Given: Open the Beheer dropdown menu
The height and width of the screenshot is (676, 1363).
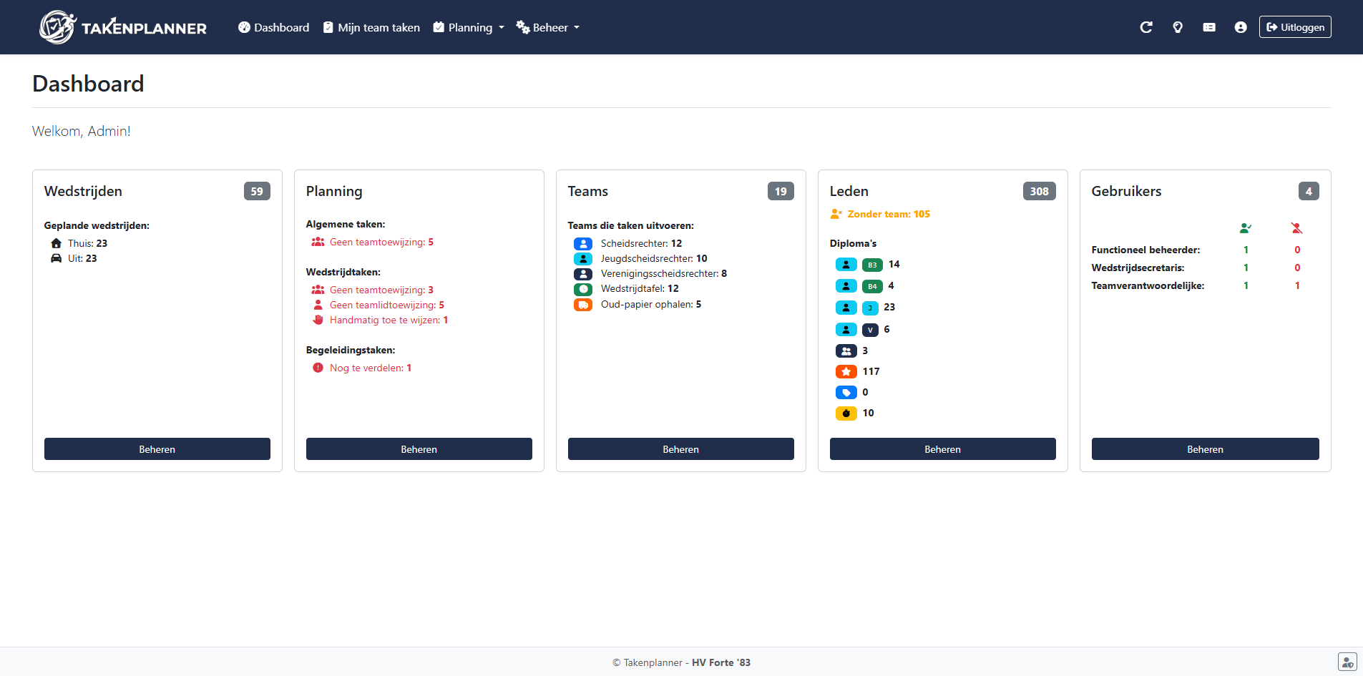Looking at the screenshot, I should tap(548, 27).
